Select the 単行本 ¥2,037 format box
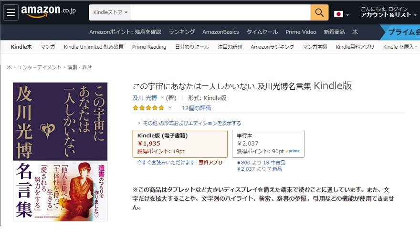Image resolution: width=420 pixels, height=229 pixels. 268,144
